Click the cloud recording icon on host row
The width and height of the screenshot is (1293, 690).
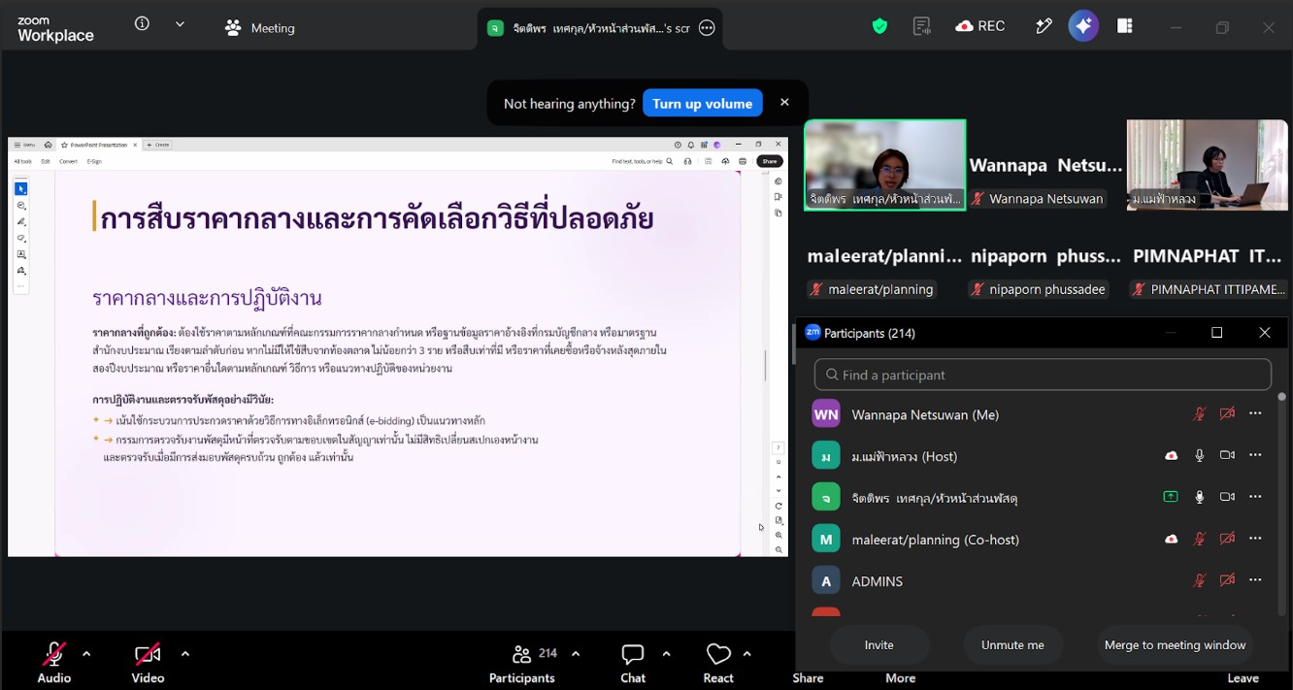[1171, 455]
